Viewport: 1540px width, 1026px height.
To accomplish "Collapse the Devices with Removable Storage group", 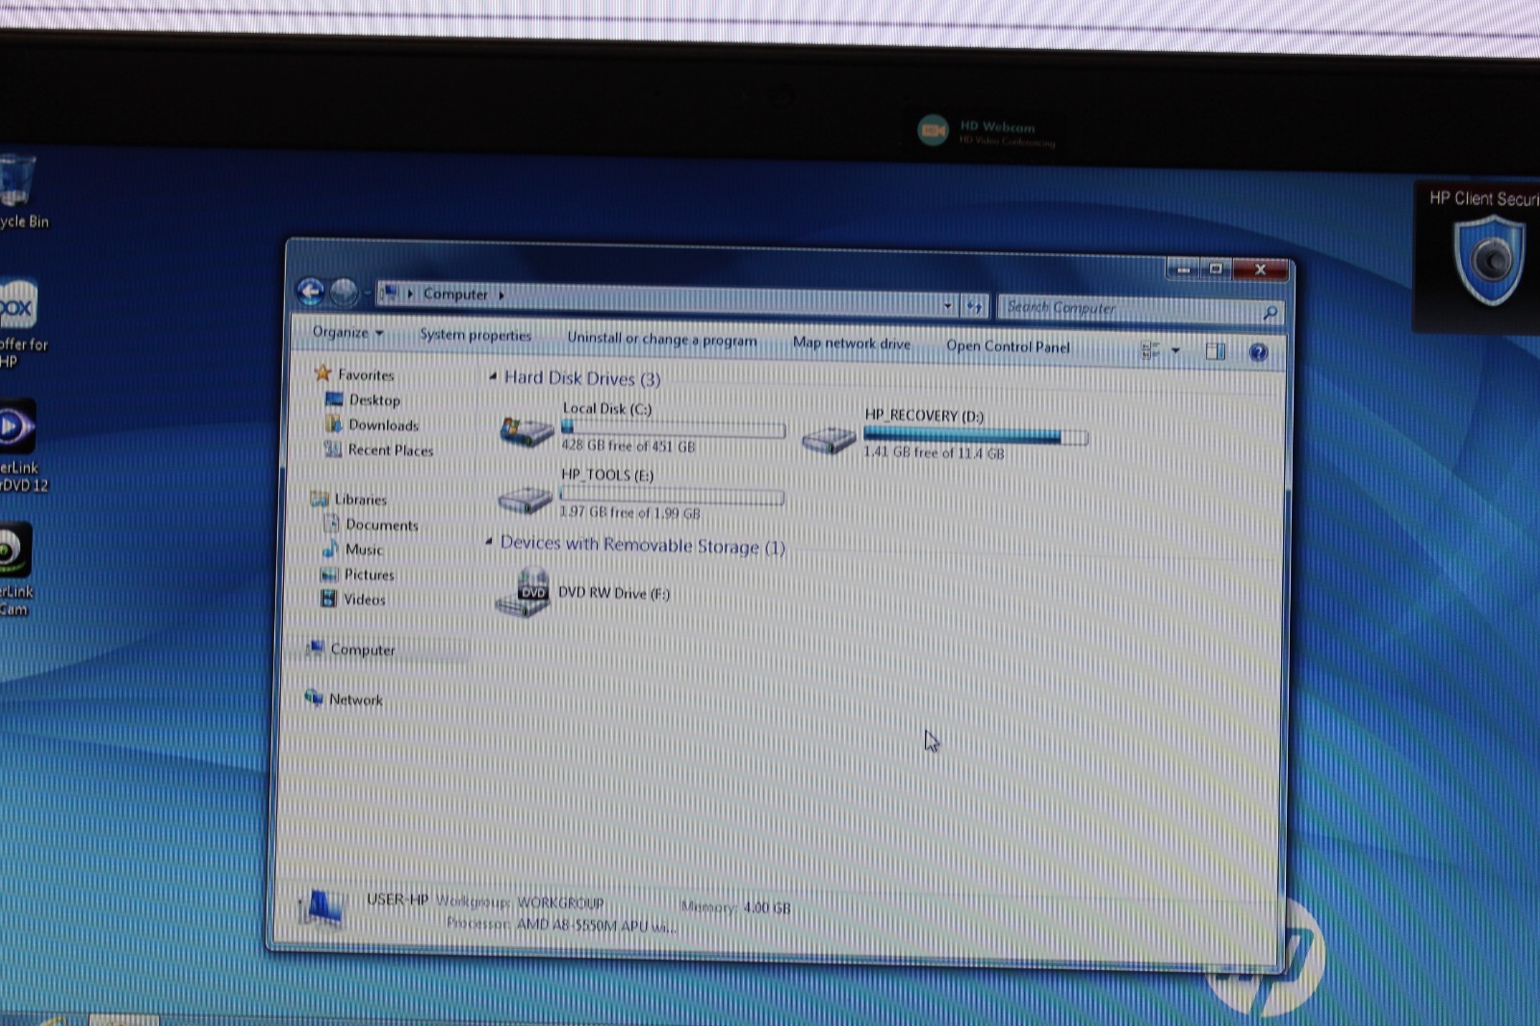I will [x=489, y=542].
